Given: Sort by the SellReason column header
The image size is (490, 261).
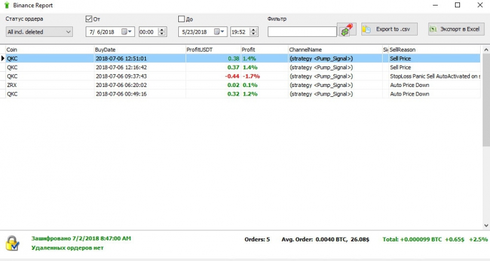Looking at the screenshot, I should tap(434, 50).
